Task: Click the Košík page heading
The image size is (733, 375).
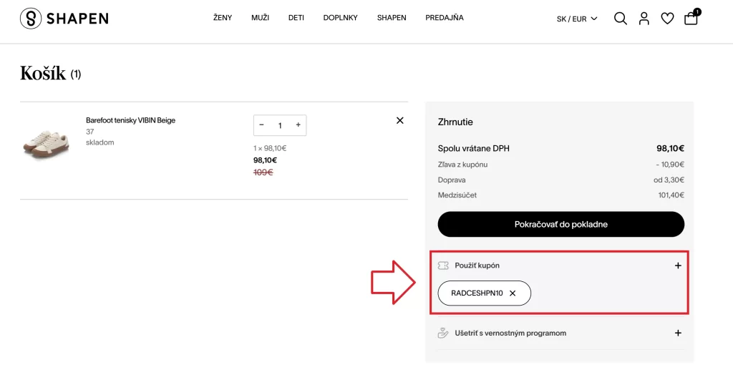Action: coord(43,74)
